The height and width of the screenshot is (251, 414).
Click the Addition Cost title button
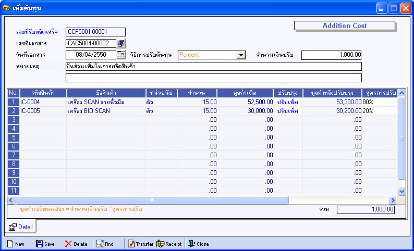[x=345, y=26]
